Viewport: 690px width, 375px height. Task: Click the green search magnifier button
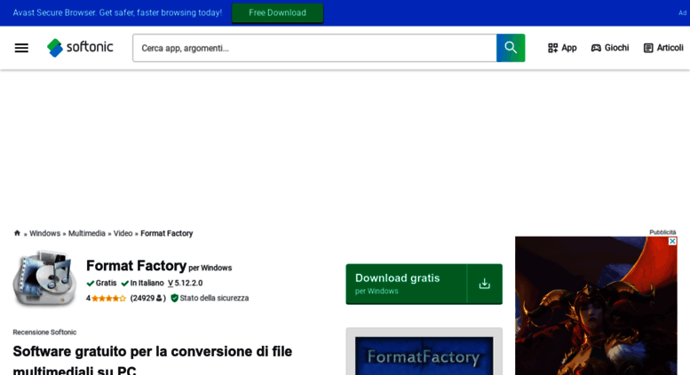click(x=511, y=48)
